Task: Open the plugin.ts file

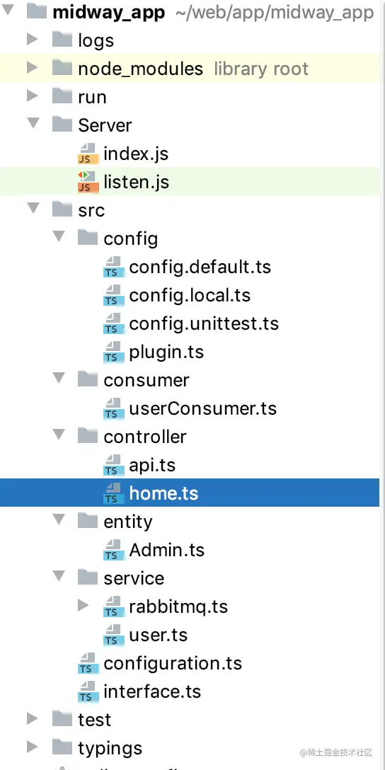Action: [x=166, y=352]
